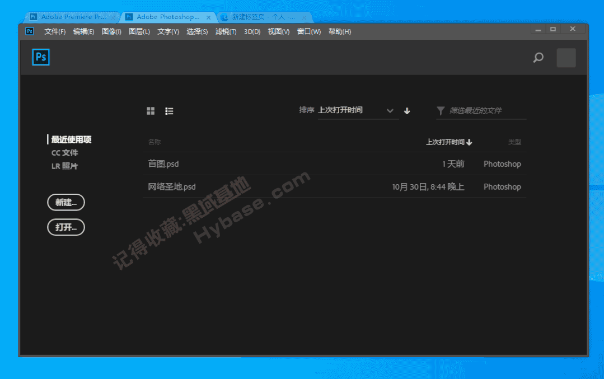
Task: Click the 打开... button
Action: point(66,227)
